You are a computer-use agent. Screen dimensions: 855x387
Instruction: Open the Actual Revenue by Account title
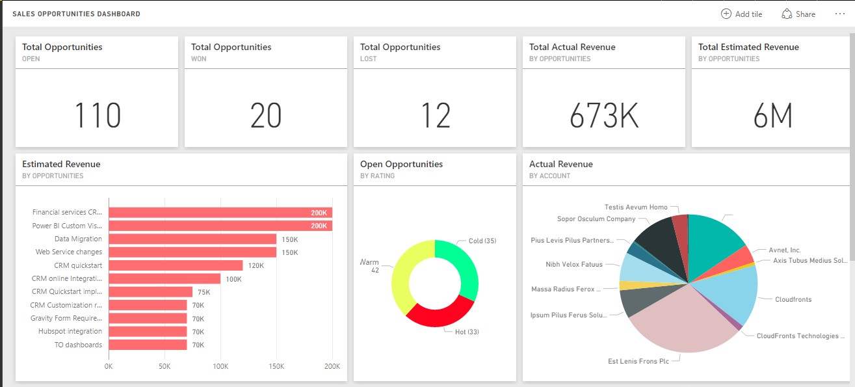560,165
